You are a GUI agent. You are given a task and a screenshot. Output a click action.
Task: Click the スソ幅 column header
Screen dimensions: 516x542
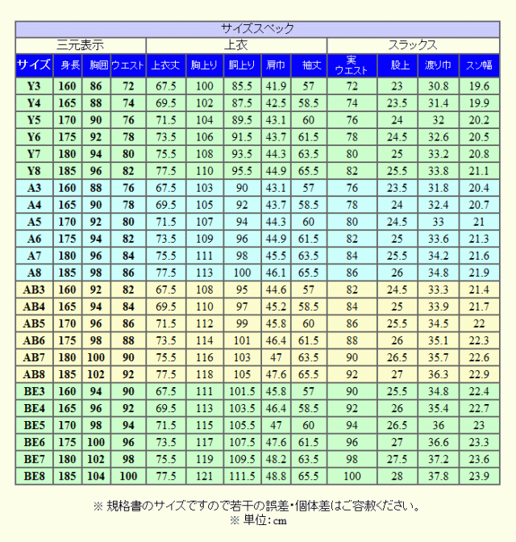point(479,65)
